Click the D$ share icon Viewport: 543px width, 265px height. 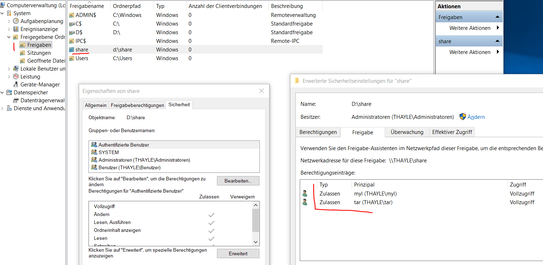click(72, 32)
